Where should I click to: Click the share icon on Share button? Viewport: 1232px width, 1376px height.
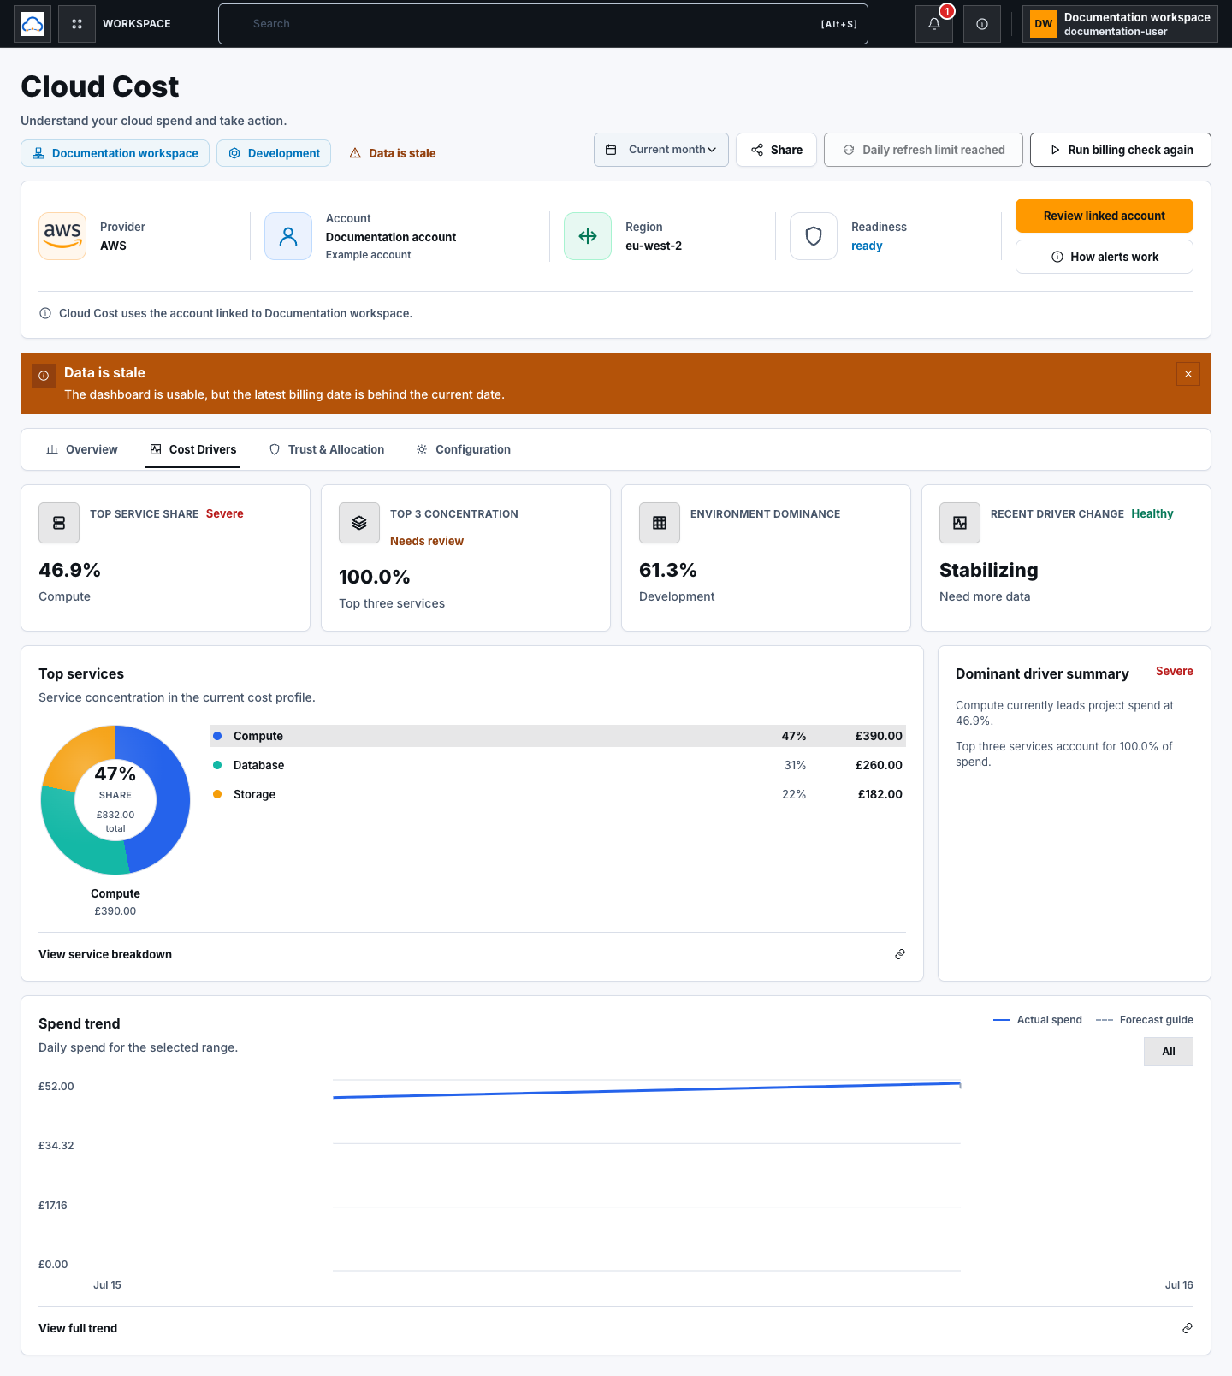757,150
